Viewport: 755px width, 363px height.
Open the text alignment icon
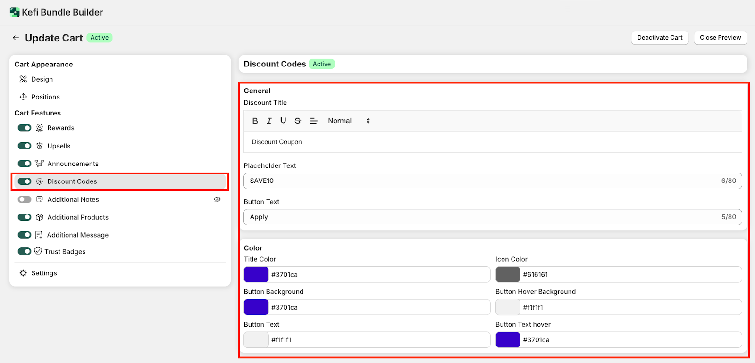[x=313, y=121]
